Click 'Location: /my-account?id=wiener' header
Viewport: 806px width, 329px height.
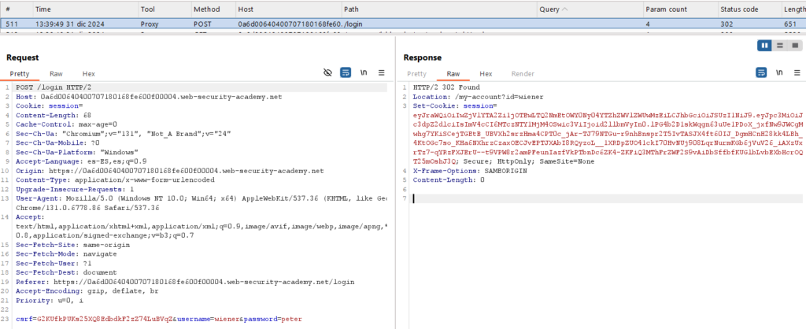(x=478, y=97)
